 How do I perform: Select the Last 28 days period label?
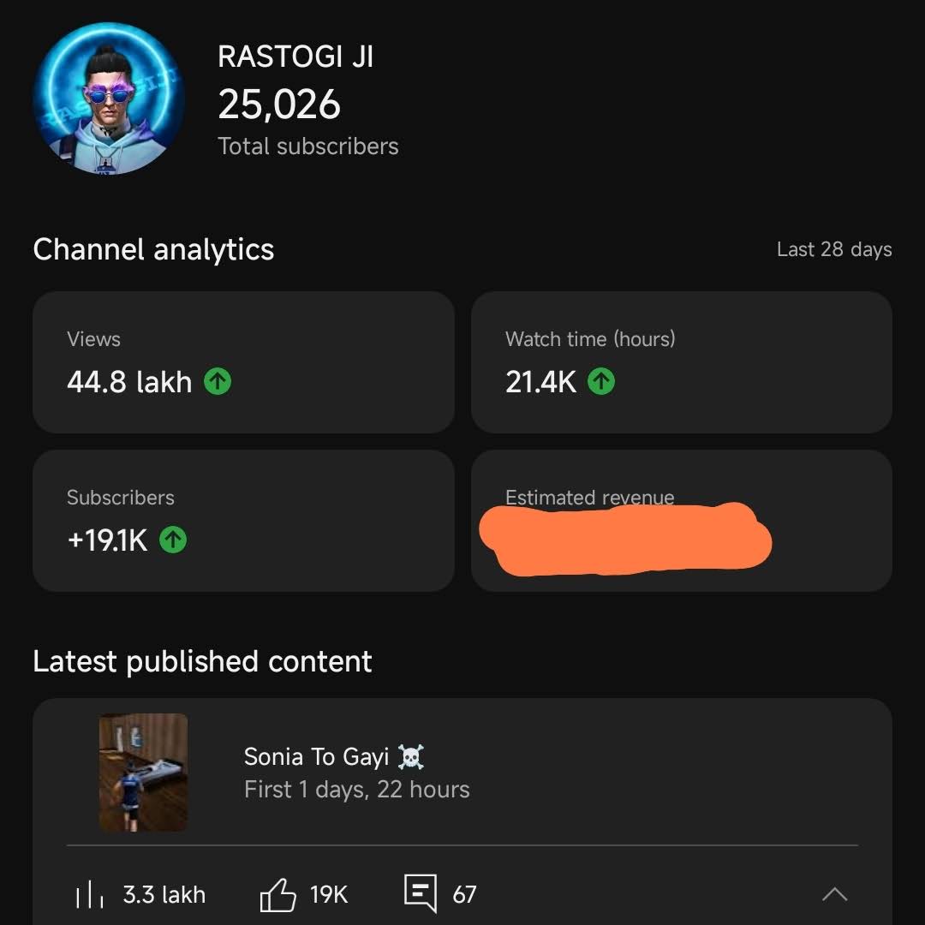tap(834, 249)
